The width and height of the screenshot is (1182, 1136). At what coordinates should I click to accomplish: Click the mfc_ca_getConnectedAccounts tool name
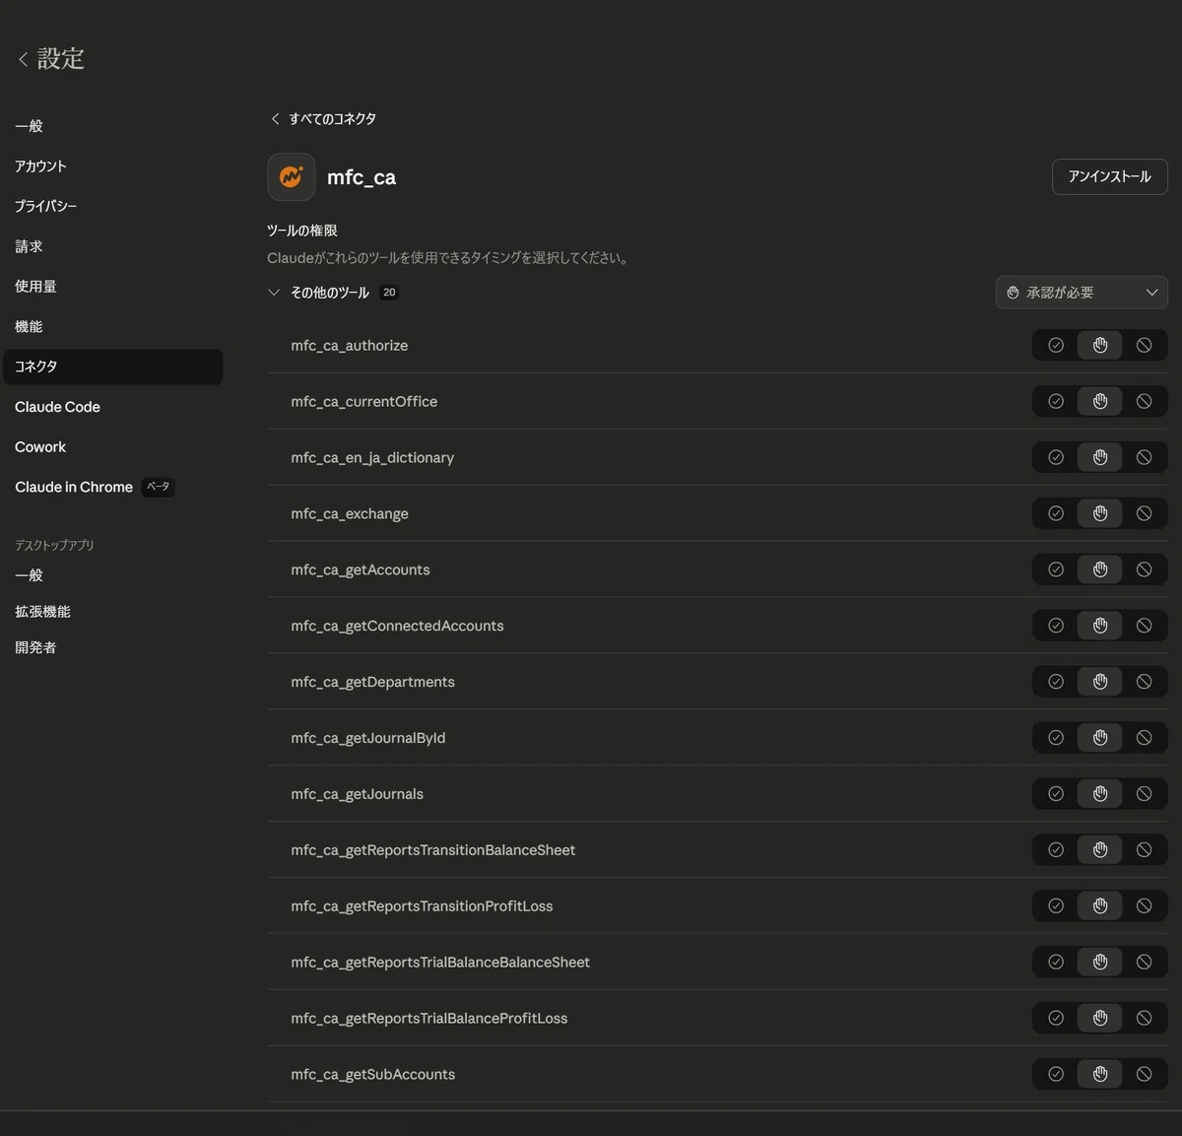[x=397, y=626]
